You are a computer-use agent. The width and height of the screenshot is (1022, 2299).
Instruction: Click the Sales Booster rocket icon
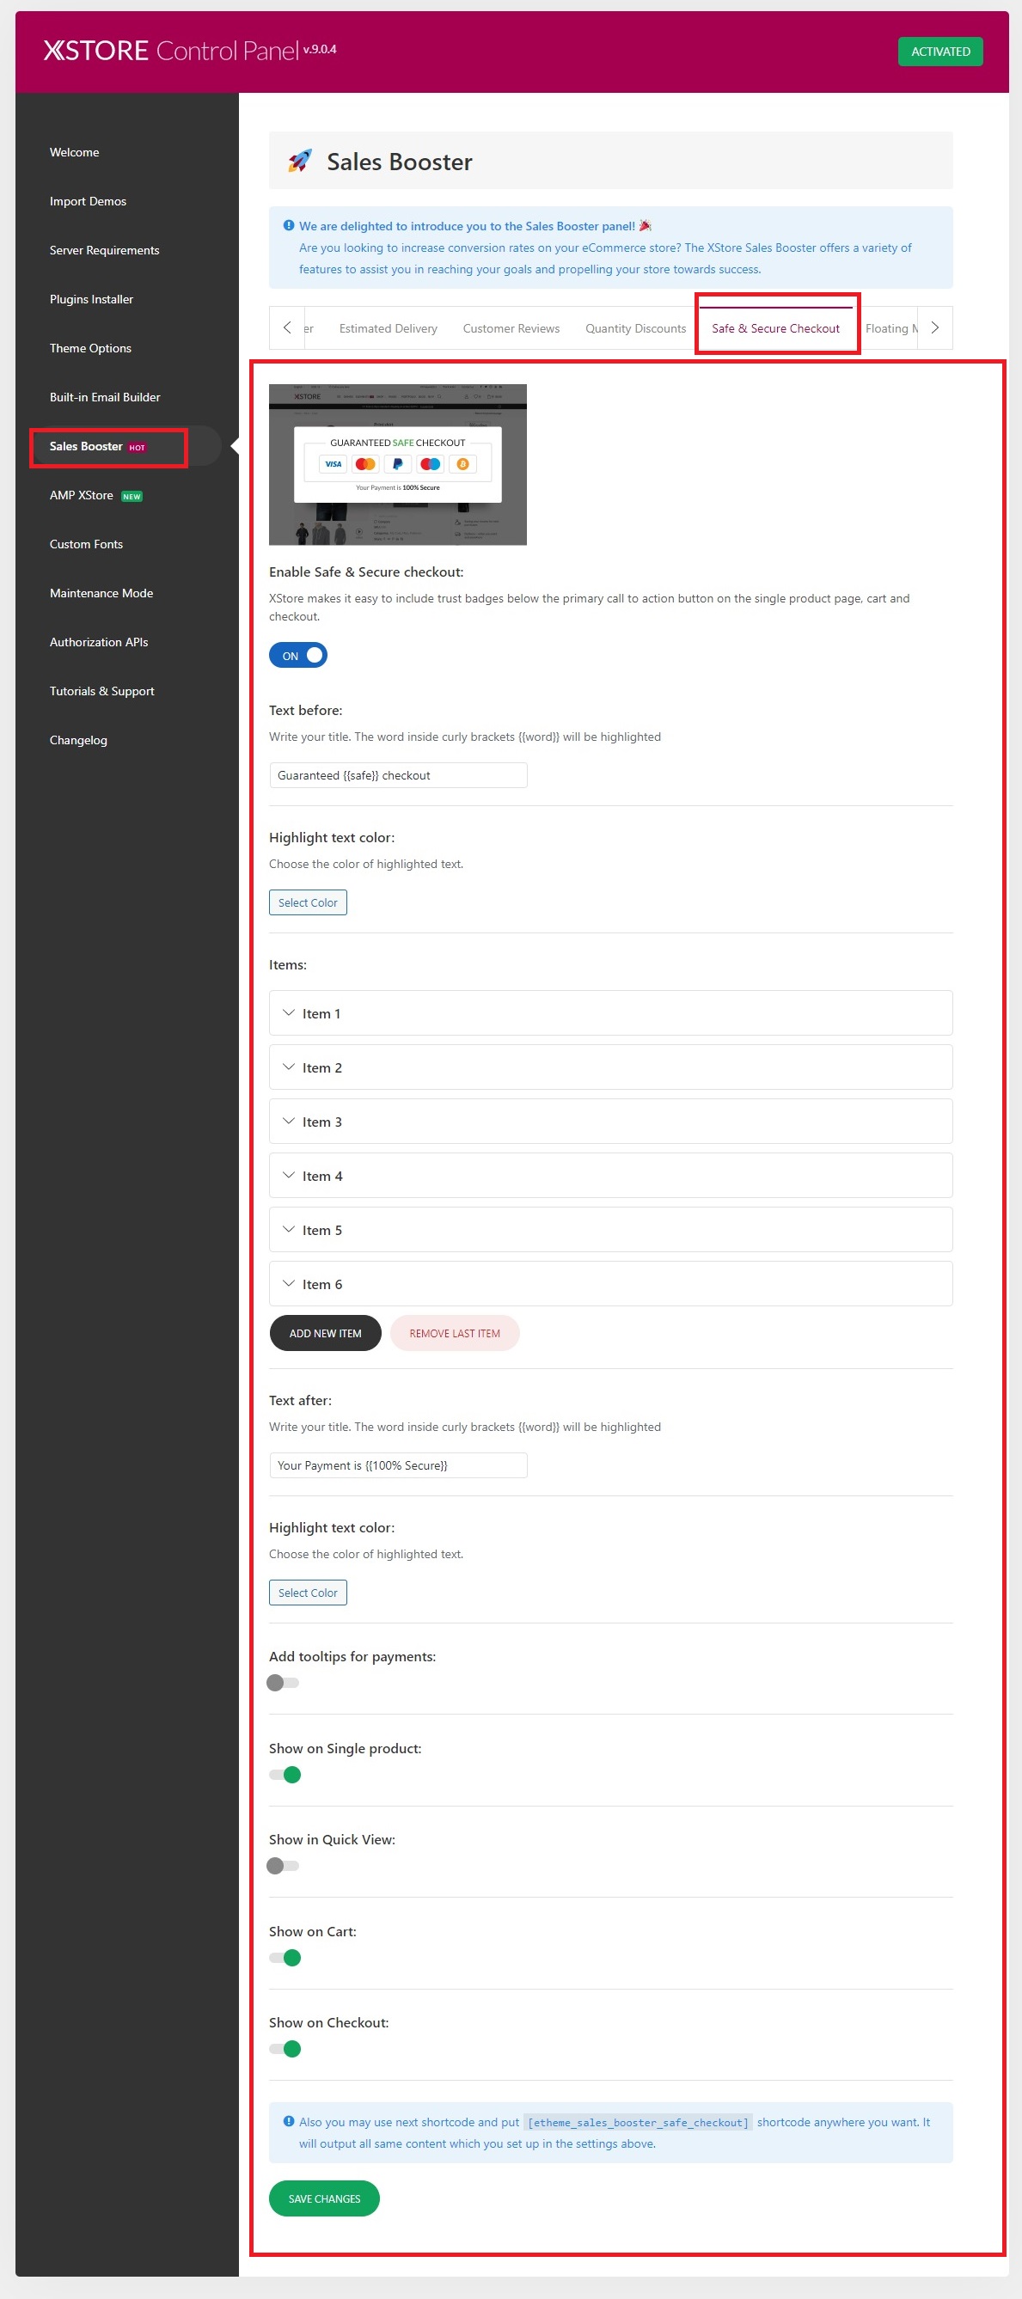tap(300, 161)
